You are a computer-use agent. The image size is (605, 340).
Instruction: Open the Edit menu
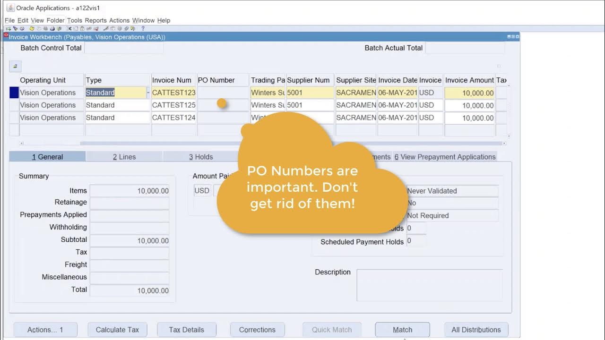[23, 20]
